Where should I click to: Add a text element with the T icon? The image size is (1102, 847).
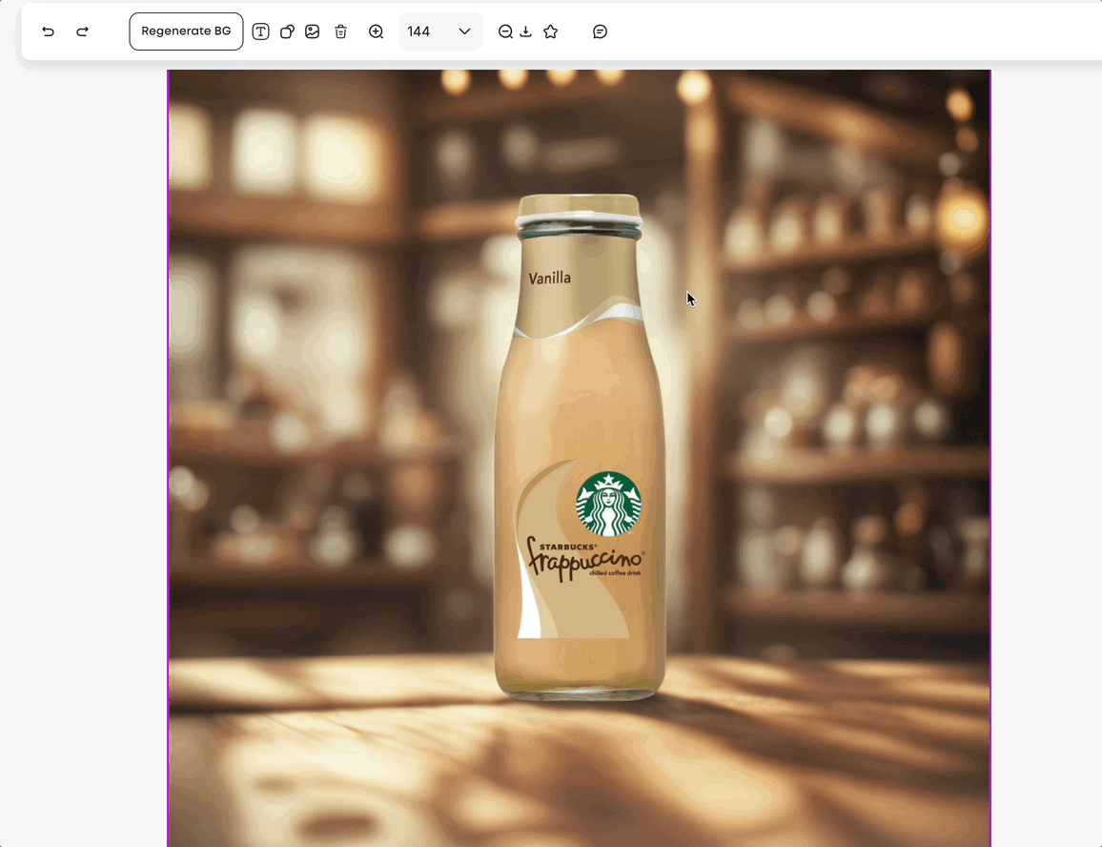pyautogui.click(x=261, y=31)
